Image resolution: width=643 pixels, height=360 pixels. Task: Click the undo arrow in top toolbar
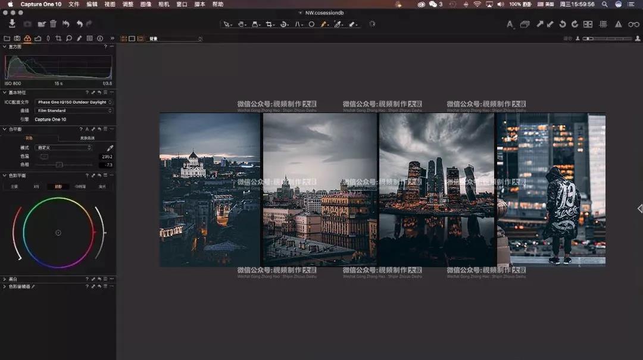(x=80, y=24)
